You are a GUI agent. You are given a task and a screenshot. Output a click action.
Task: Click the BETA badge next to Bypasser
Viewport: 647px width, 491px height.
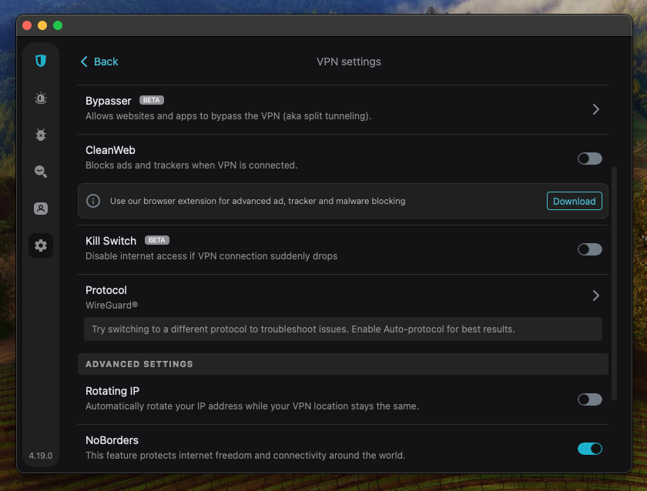coord(152,100)
